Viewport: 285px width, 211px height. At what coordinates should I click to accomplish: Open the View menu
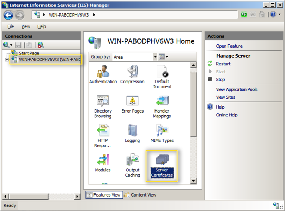coord(25,26)
